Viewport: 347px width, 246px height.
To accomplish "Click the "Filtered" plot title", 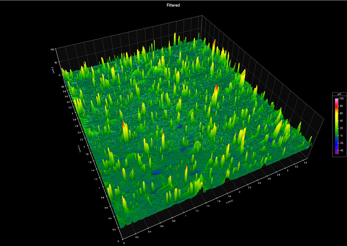I will [x=173, y=5].
